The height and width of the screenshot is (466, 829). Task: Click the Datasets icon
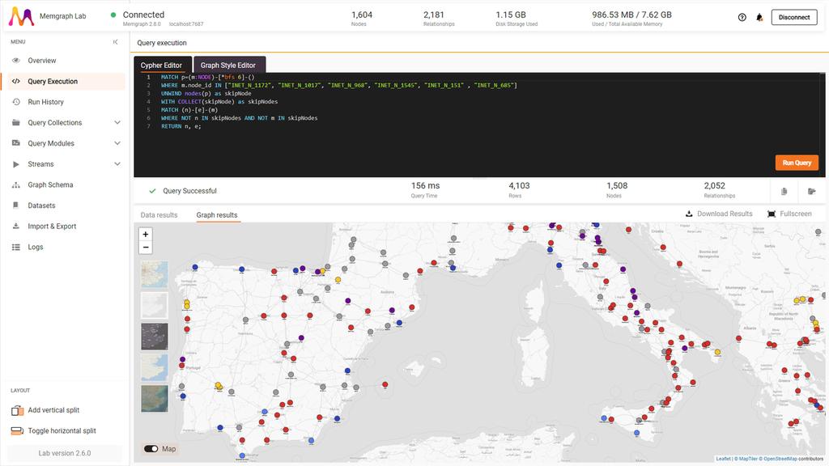coord(16,205)
